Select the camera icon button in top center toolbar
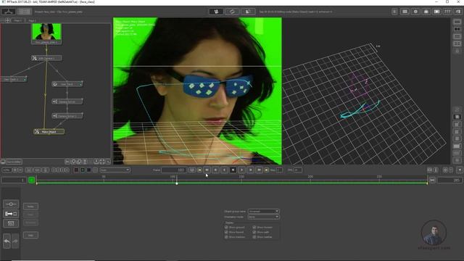The height and width of the screenshot is (261, 464). [216, 12]
